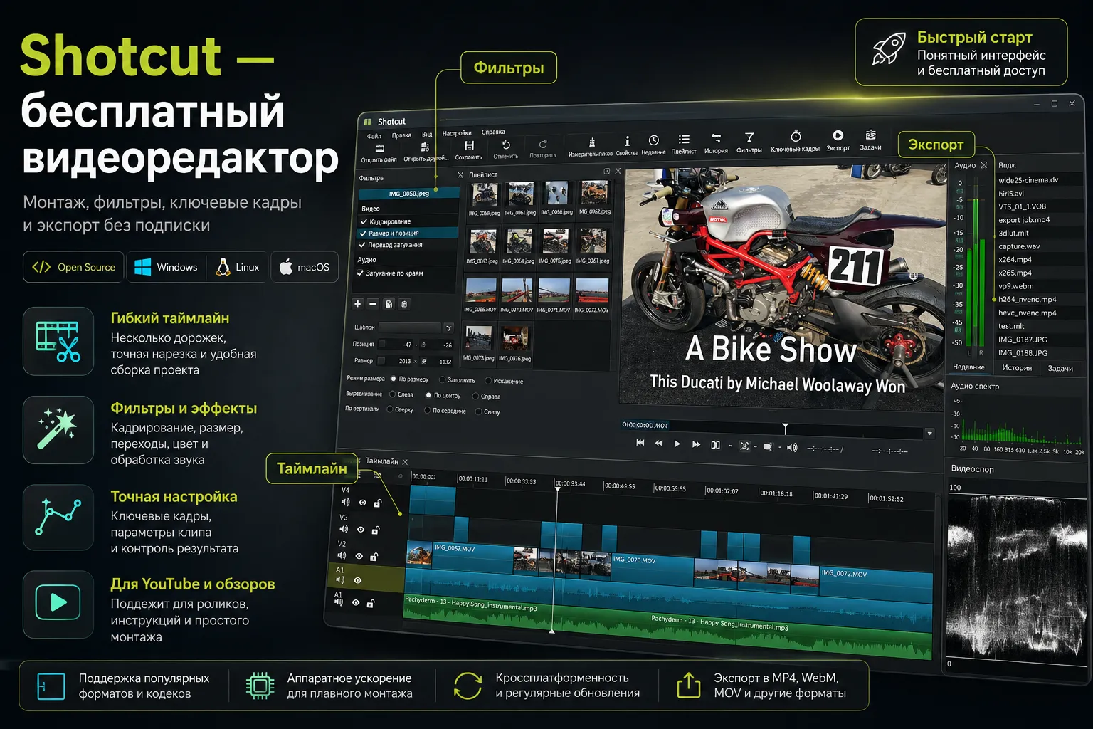Uncheck the Кадрирование filter
Image resolution: width=1093 pixels, height=729 pixels.
click(x=364, y=221)
